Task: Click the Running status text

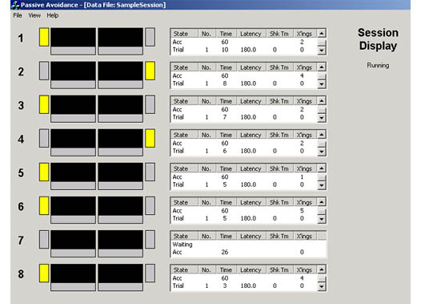Action: coord(378,66)
